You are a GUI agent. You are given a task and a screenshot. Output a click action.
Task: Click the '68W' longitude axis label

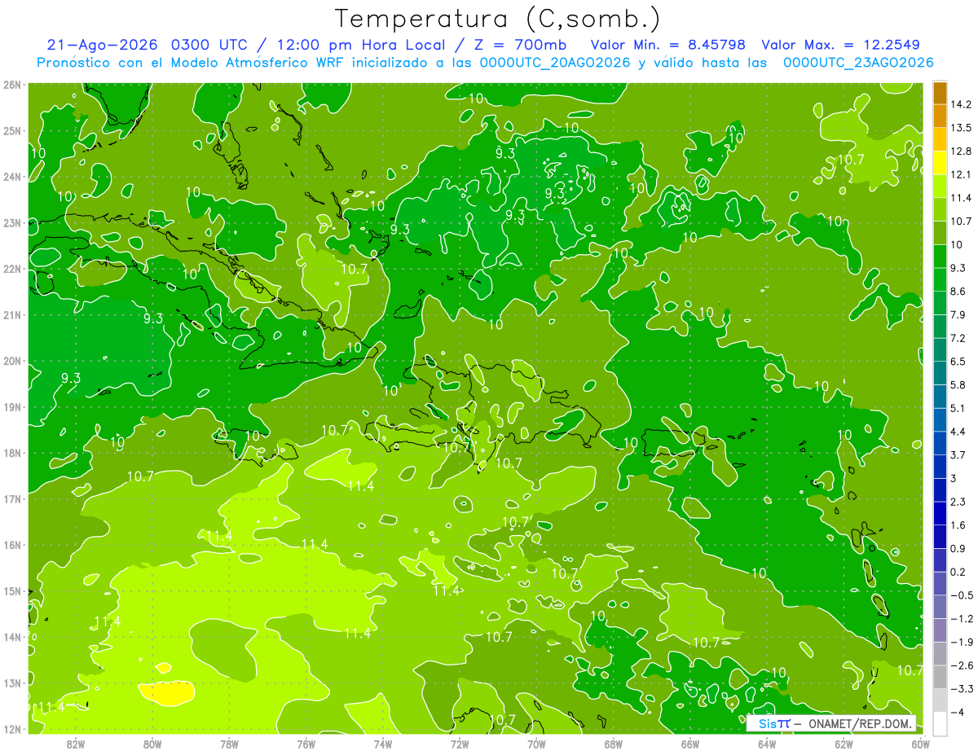pyautogui.click(x=614, y=744)
